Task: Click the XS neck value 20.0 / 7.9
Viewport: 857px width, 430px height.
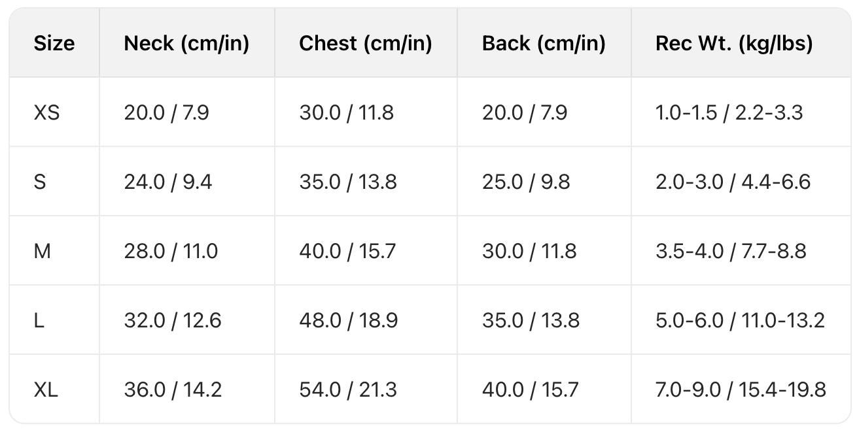Action: pos(166,113)
